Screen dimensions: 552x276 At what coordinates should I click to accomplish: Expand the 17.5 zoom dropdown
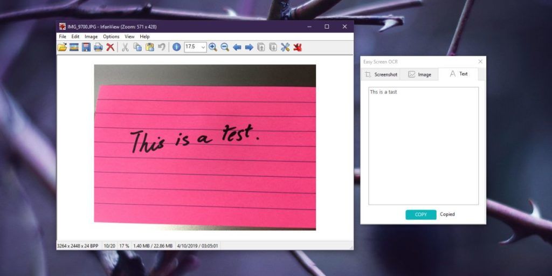(203, 47)
